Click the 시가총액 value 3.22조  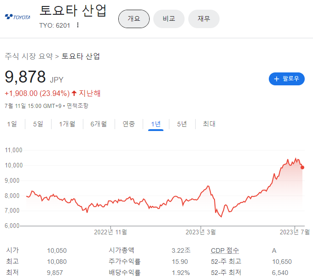[x=181, y=250]
